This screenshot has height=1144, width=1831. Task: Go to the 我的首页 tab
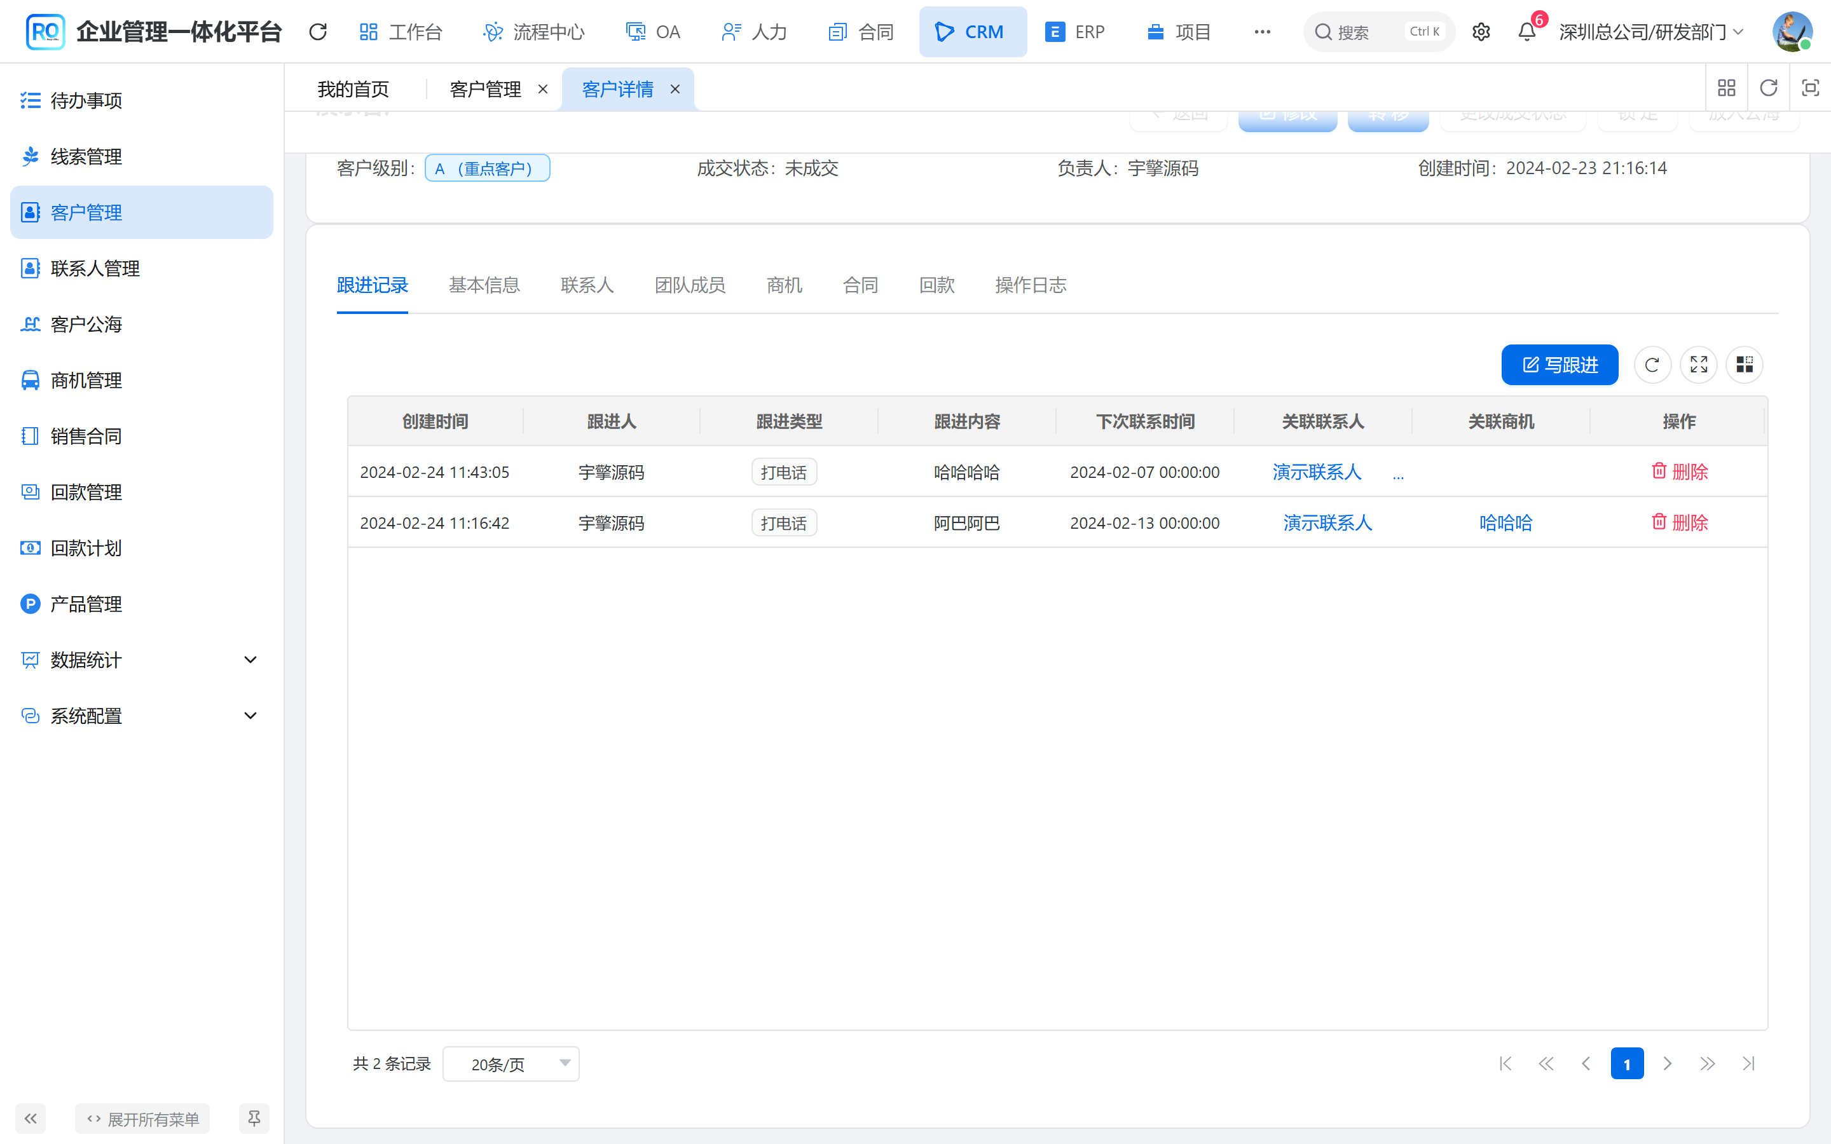tap(353, 89)
